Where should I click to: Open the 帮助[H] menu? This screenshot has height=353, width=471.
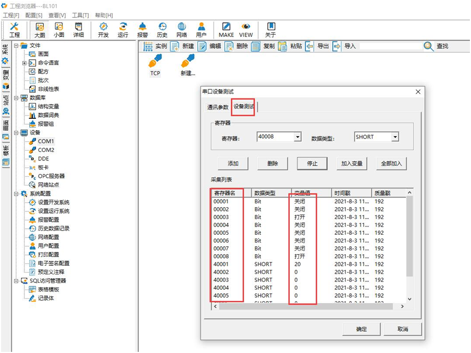point(104,15)
